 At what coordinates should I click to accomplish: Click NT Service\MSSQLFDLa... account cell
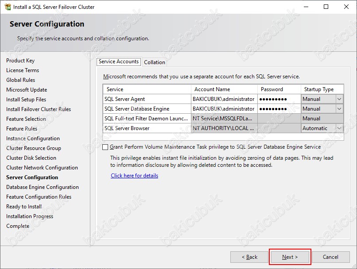[x=224, y=119]
